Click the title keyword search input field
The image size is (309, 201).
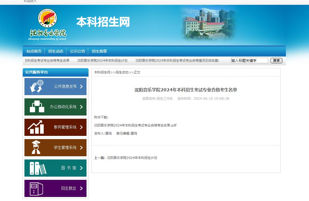249,61
